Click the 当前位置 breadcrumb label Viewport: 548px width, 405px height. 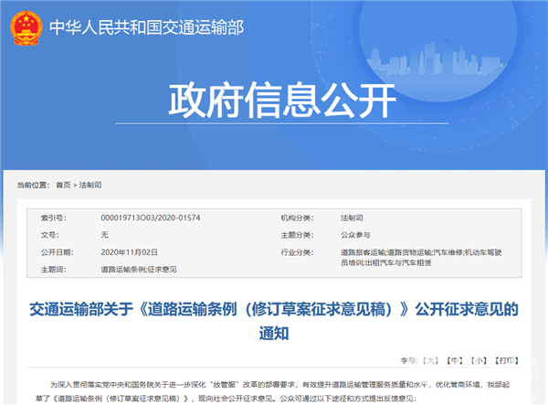point(30,185)
